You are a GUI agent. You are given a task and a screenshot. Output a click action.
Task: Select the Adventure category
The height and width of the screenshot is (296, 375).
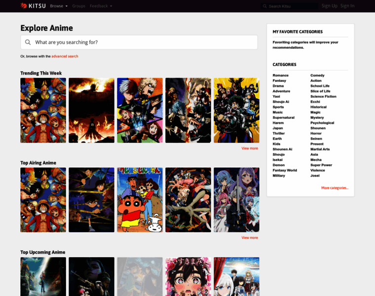click(x=281, y=91)
